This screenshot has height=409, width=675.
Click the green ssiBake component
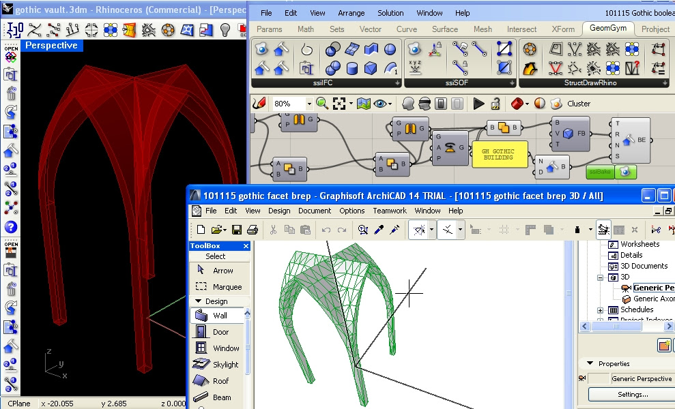[600, 172]
